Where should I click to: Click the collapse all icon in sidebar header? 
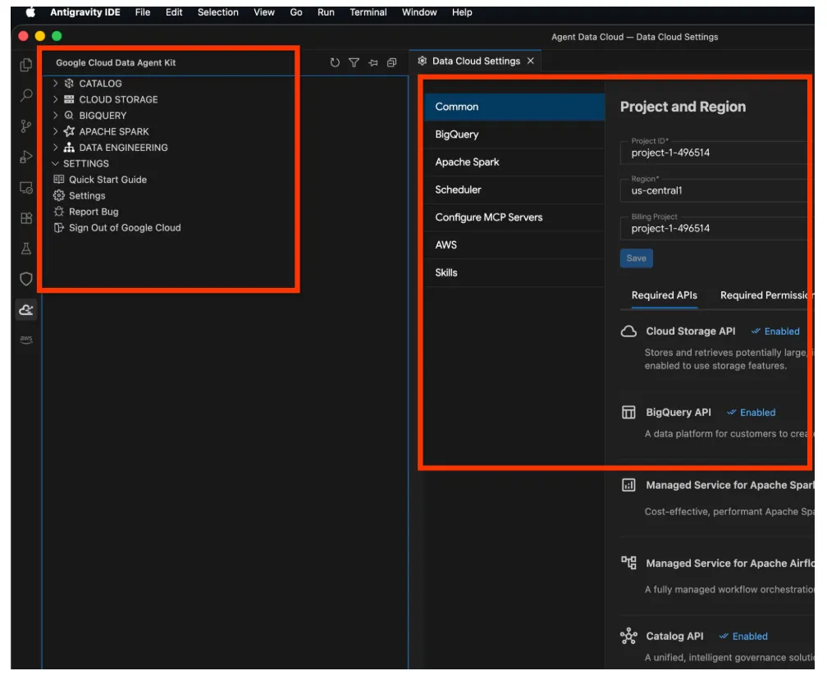[392, 62]
